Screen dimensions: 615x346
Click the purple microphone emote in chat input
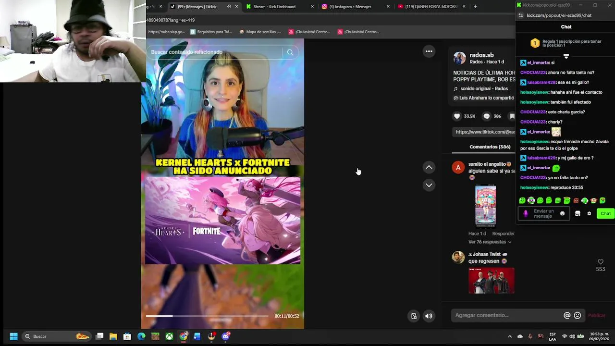(x=526, y=213)
